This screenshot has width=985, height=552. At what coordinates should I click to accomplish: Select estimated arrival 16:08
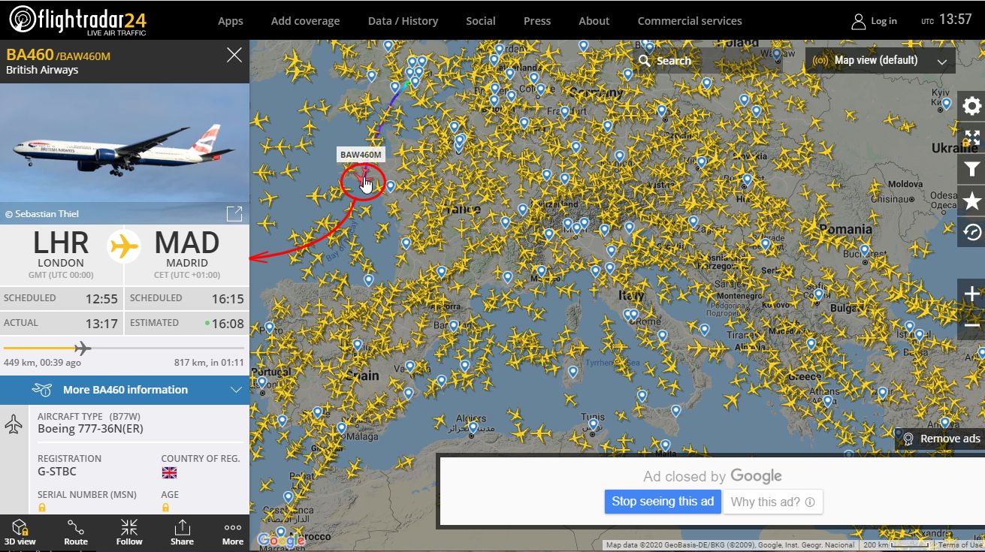coord(228,324)
